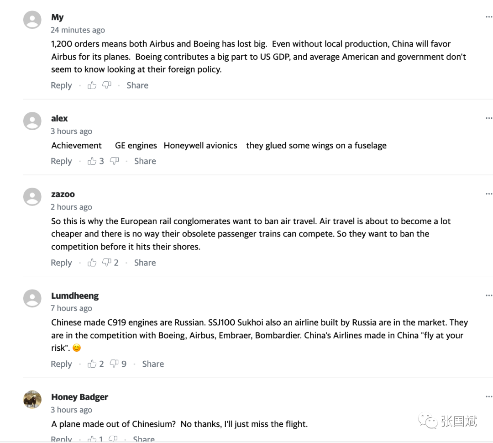Viewport: 493px width, 443px height.
Task: Thumbs down zazoo's rail comment
Action: click(x=107, y=263)
